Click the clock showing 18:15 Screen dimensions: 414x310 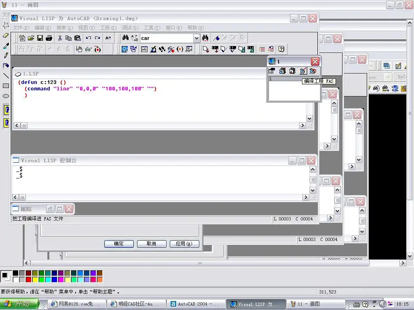[402, 304]
